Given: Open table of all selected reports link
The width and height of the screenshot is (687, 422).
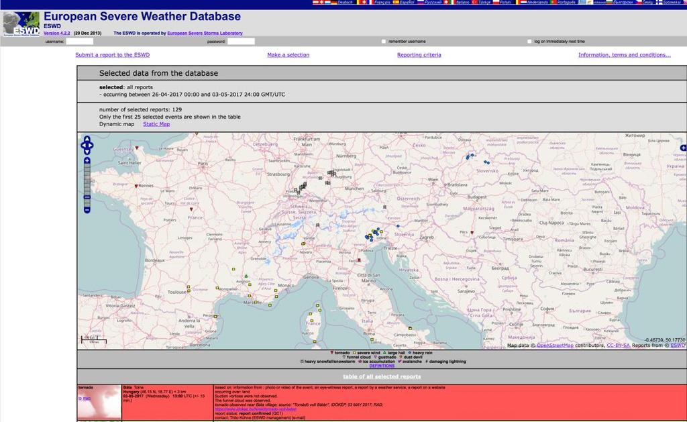Looking at the screenshot, I should [x=382, y=376].
